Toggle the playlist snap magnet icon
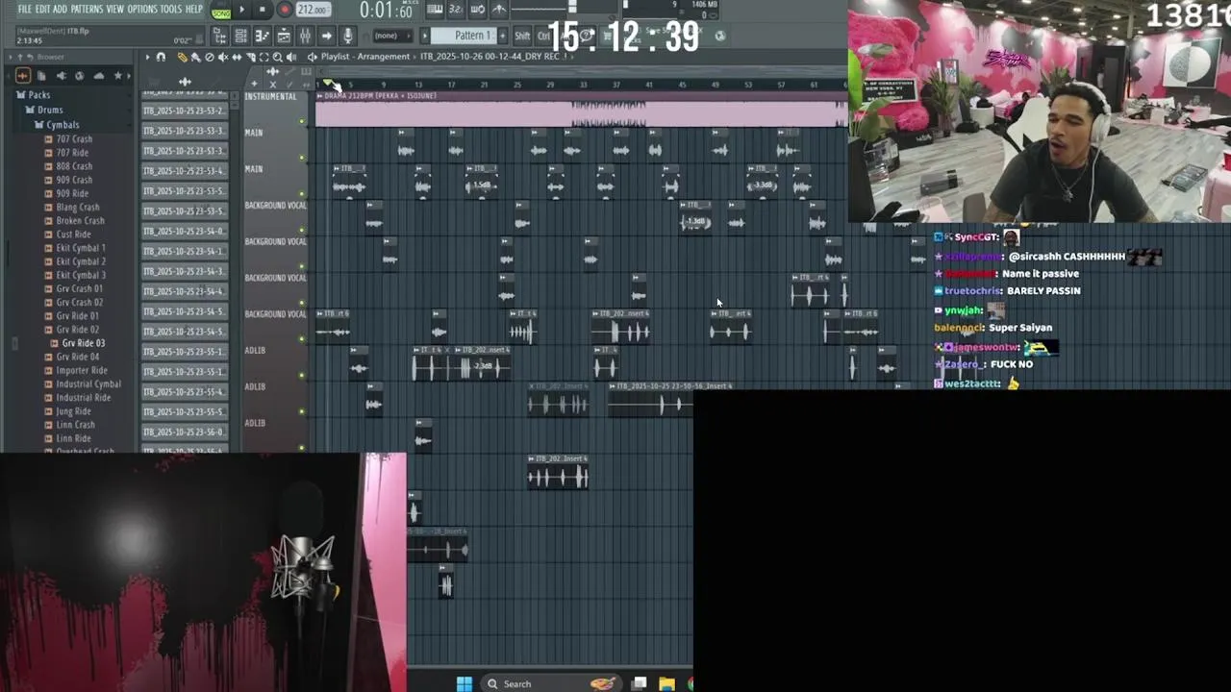Screen dimensions: 1231x692 [x=161, y=57]
